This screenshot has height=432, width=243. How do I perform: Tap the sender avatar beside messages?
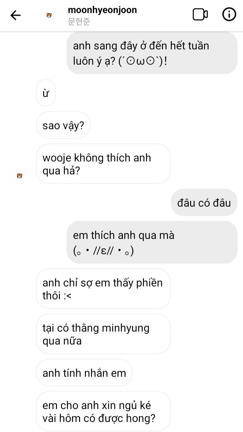click(19, 176)
